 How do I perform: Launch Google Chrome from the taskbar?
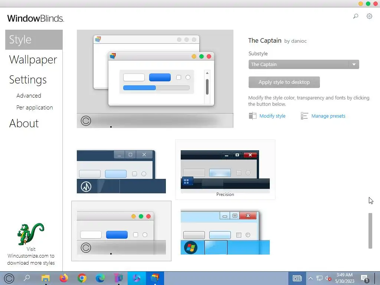point(82,278)
